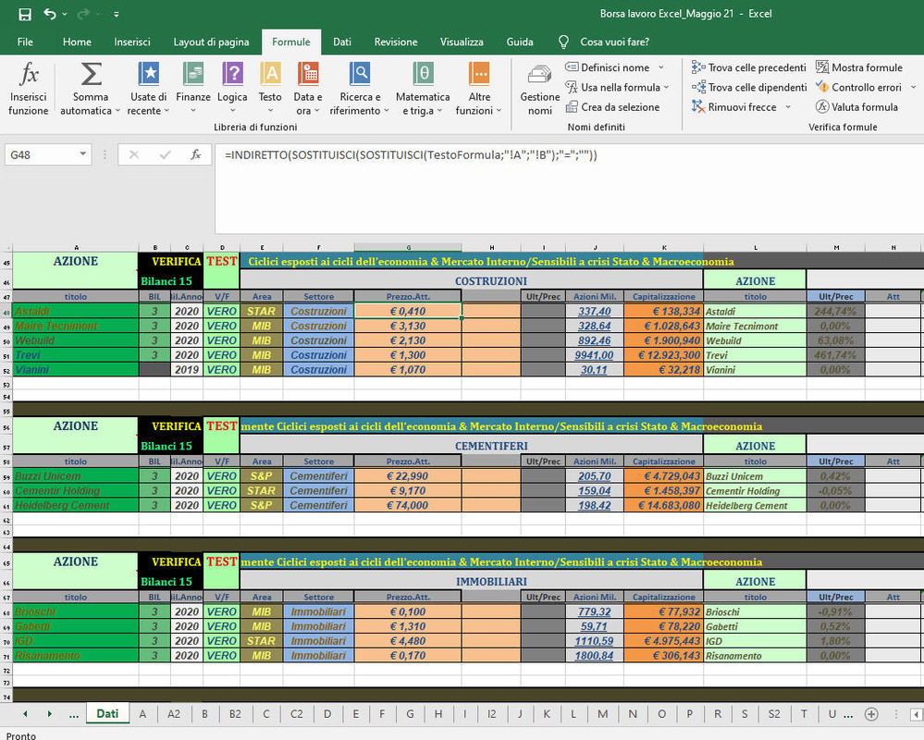Image resolution: width=924 pixels, height=740 pixels.
Task: Click the horizontal scrollbar left arrow
Action: (x=917, y=714)
